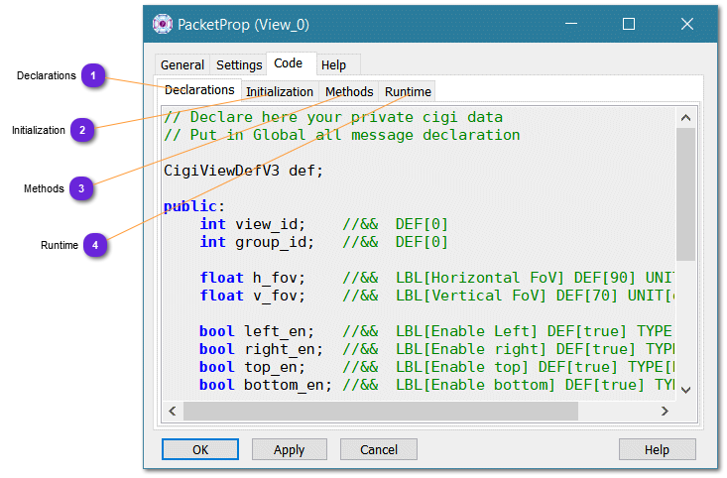Click the vertical scrollbar down arrow
727x478 pixels.
(x=685, y=390)
